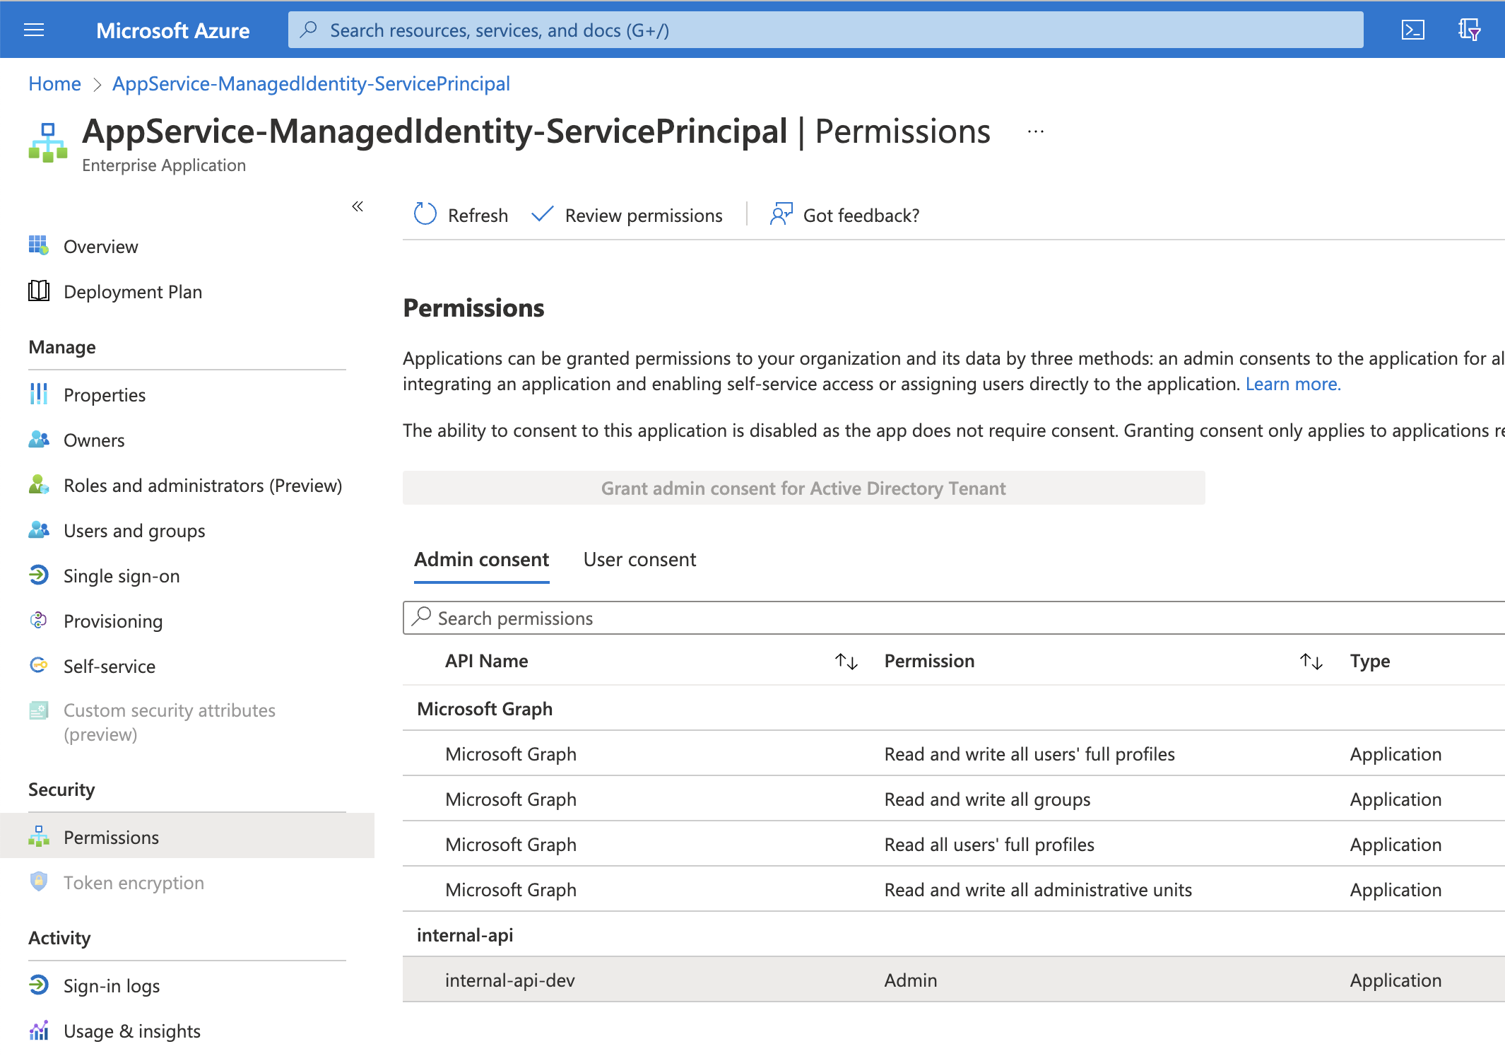Open Permissions under Security
Viewport: 1505px width, 1056px height.
point(112,838)
